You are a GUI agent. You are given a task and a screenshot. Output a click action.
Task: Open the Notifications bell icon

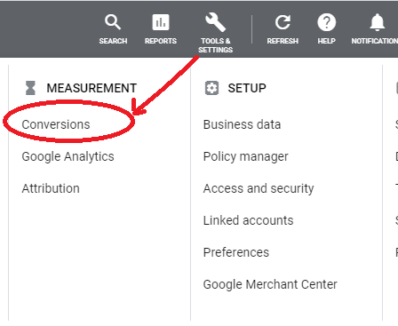pyautogui.click(x=377, y=22)
